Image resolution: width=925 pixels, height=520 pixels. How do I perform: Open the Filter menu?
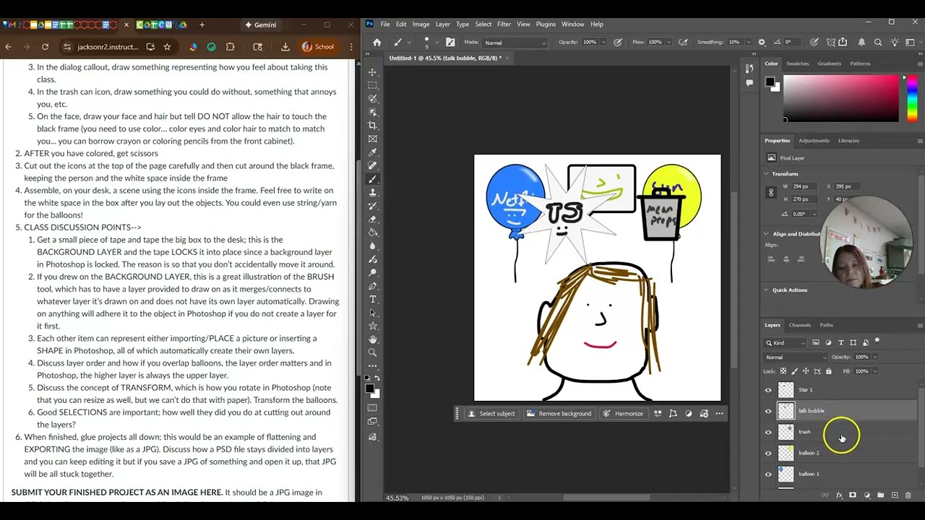(x=504, y=24)
